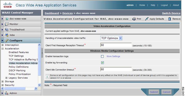This screenshot has width=185, height=96.
Task: Click the Apply Defaults toolbar label
Action: click(157, 19)
